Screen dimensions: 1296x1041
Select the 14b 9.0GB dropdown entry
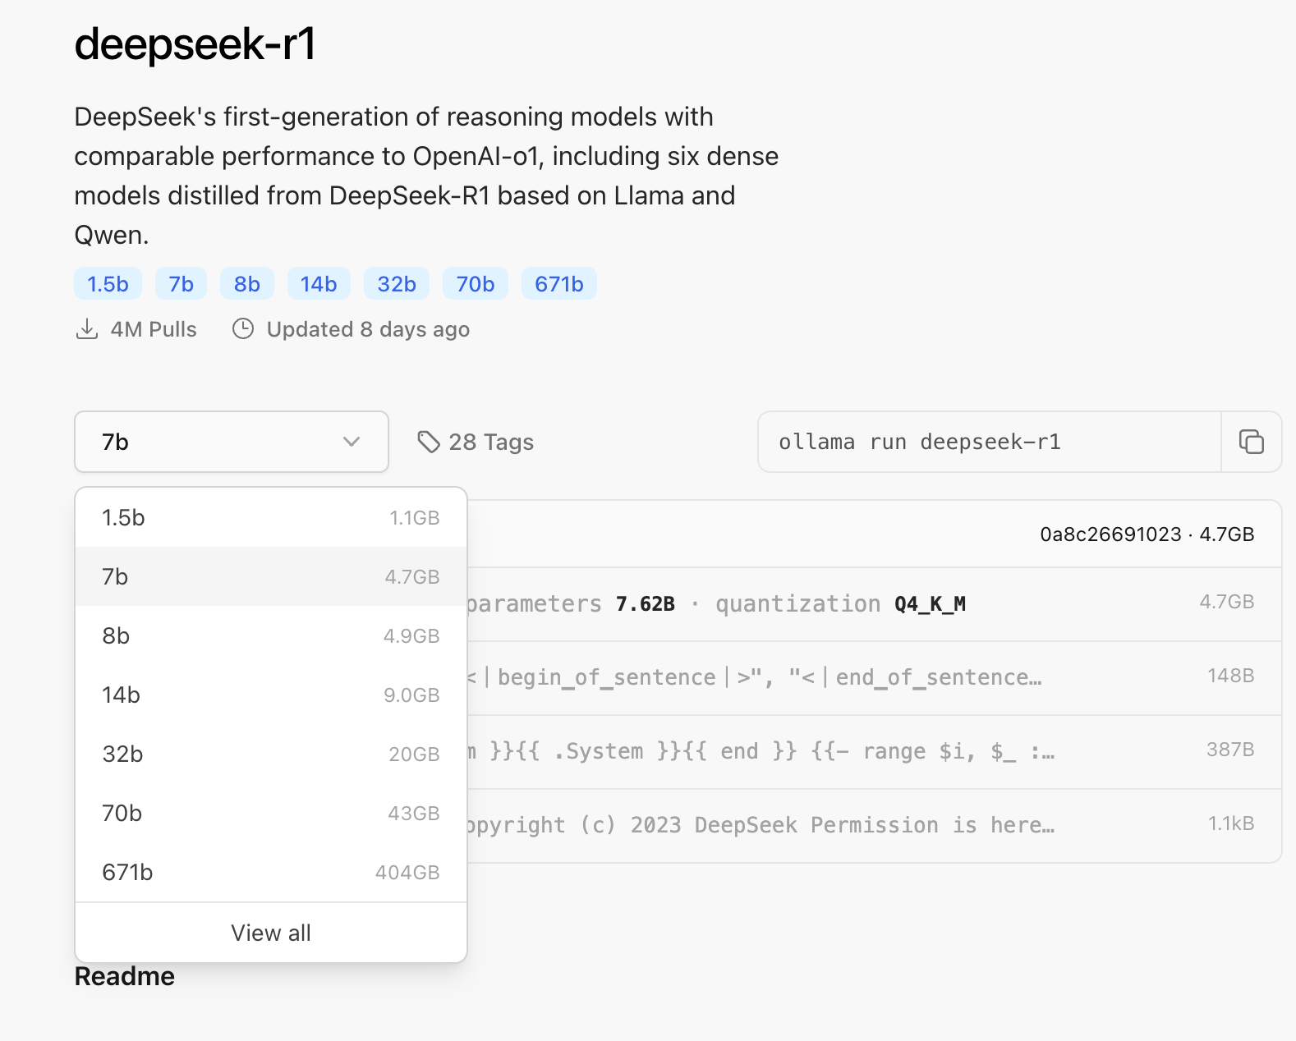(271, 695)
